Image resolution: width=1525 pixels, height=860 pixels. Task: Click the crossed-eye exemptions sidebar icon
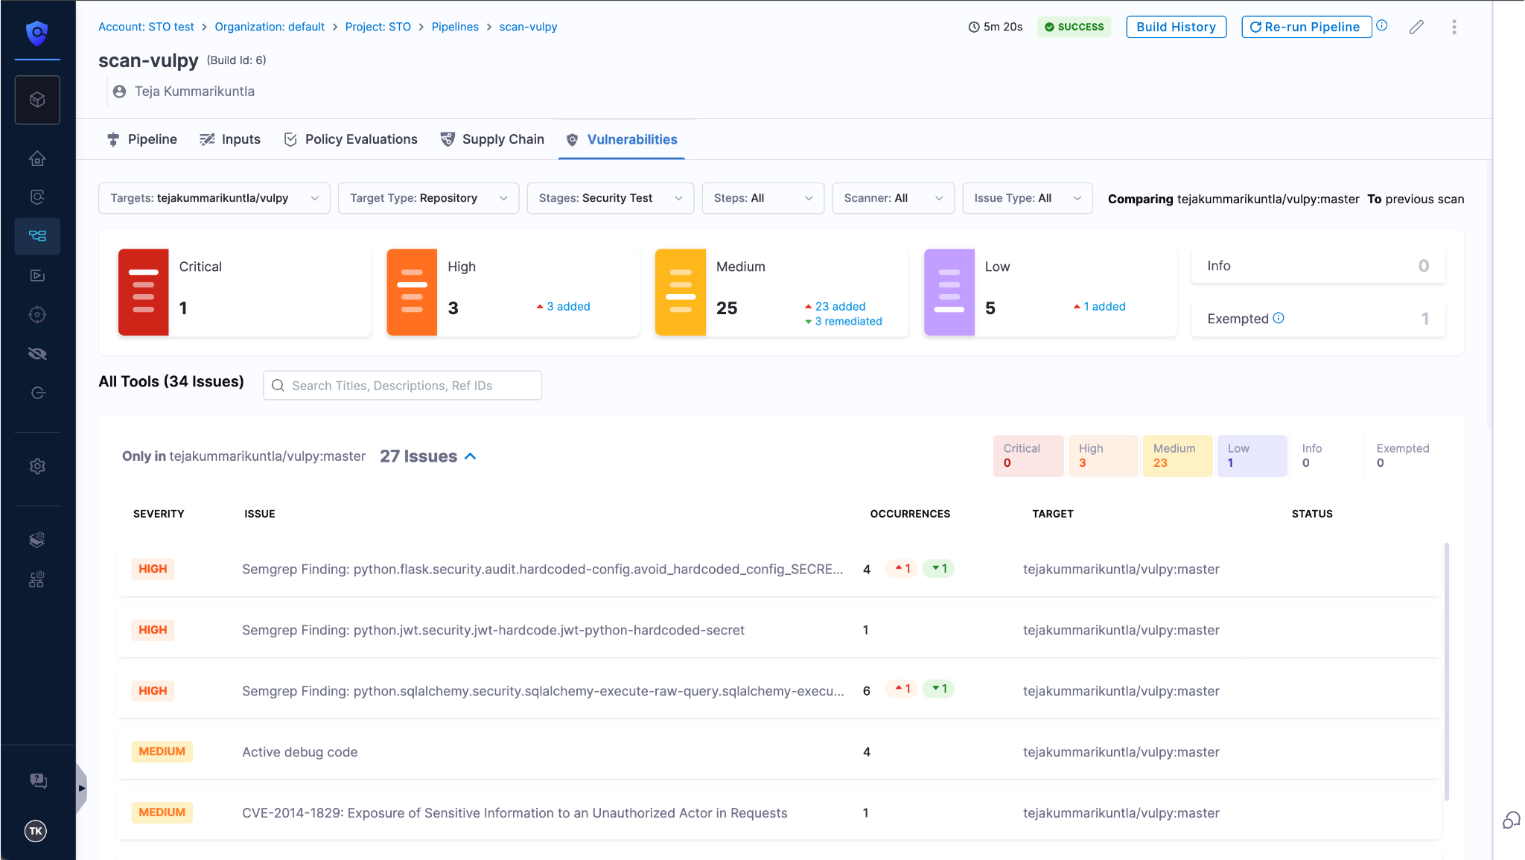coord(37,354)
